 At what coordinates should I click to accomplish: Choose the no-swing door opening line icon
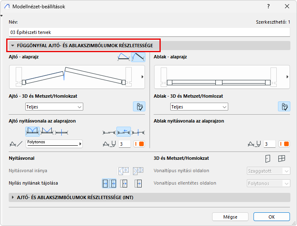click(61, 132)
